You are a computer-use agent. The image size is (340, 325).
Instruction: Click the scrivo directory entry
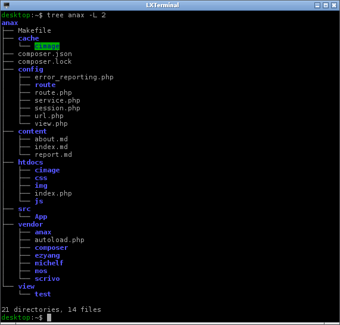point(47,278)
